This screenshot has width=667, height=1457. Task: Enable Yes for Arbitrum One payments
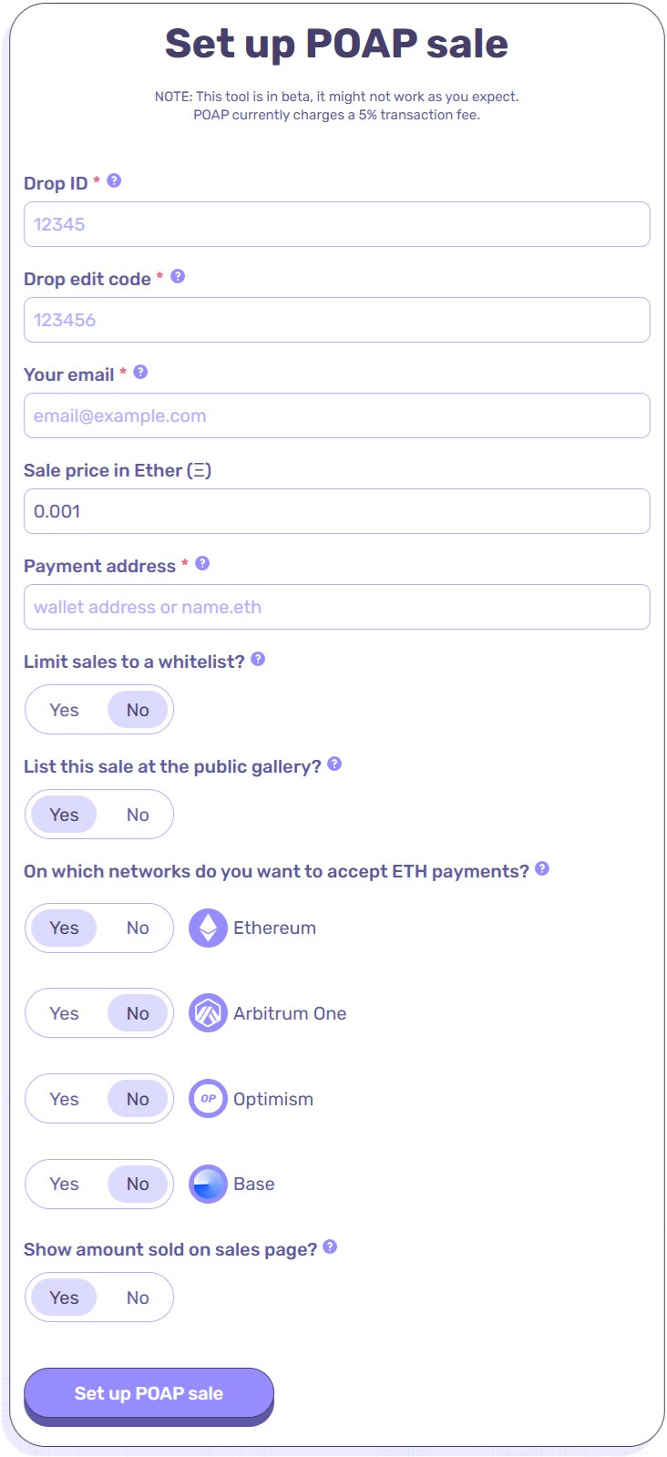[x=65, y=1013]
